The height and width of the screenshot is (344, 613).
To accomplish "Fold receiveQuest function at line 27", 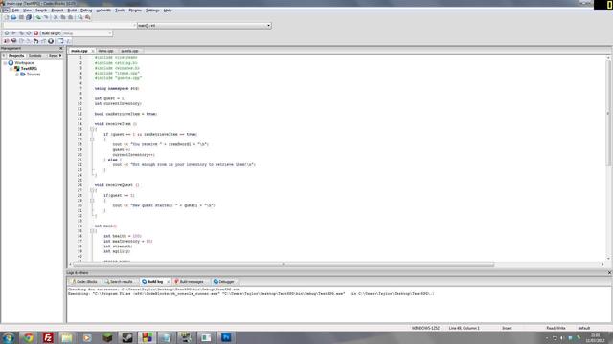I will [92, 190].
